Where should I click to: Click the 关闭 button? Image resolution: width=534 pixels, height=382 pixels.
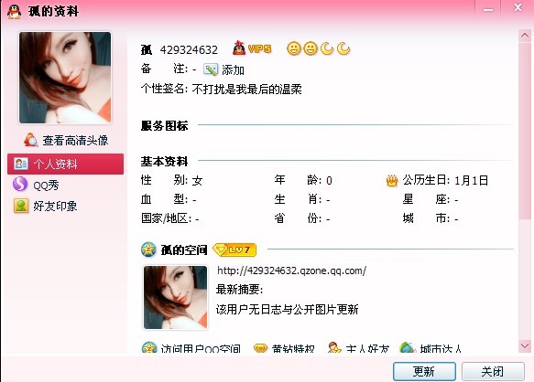[x=493, y=371]
